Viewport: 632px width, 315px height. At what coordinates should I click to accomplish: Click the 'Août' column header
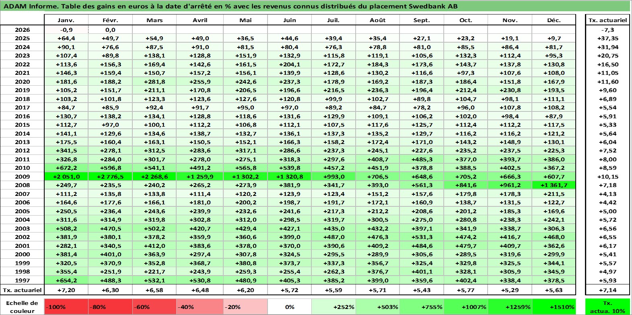[378, 20]
